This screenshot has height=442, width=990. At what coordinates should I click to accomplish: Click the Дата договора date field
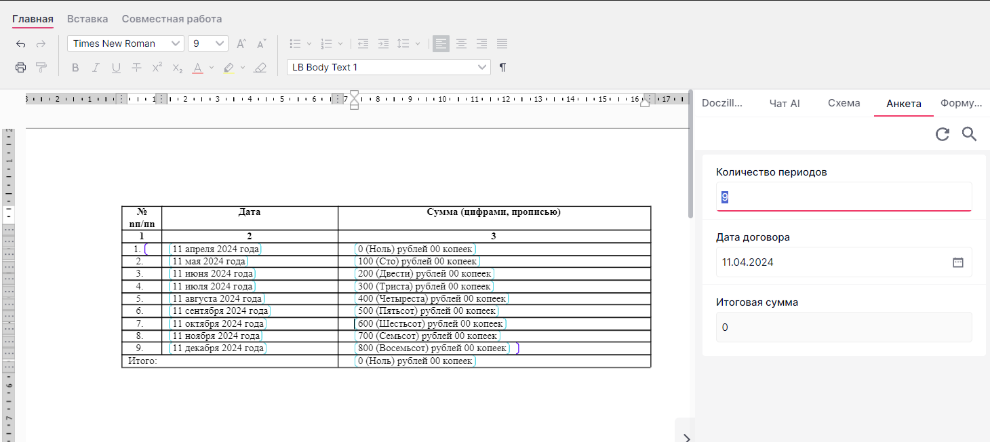[x=844, y=262]
